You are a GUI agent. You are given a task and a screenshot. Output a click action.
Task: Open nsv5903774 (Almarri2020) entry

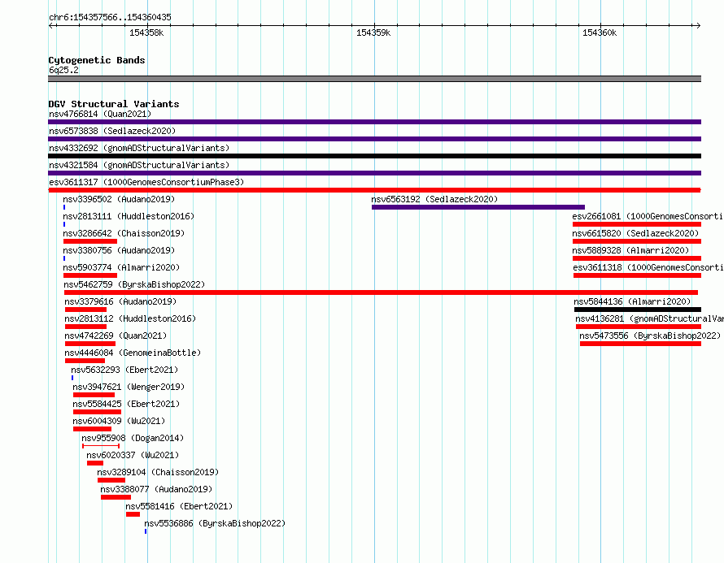pos(121,267)
